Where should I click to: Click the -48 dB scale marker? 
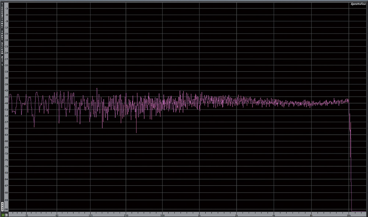(x=6, y=103)
